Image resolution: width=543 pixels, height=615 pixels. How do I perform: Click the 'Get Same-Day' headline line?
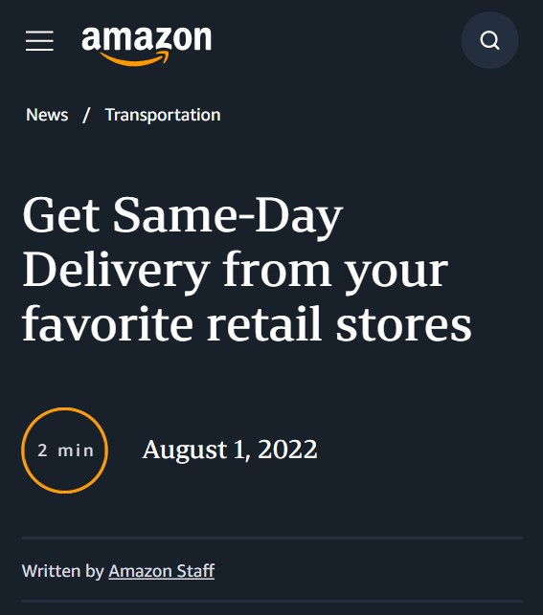pyautogui.click(x=183, y=217)
